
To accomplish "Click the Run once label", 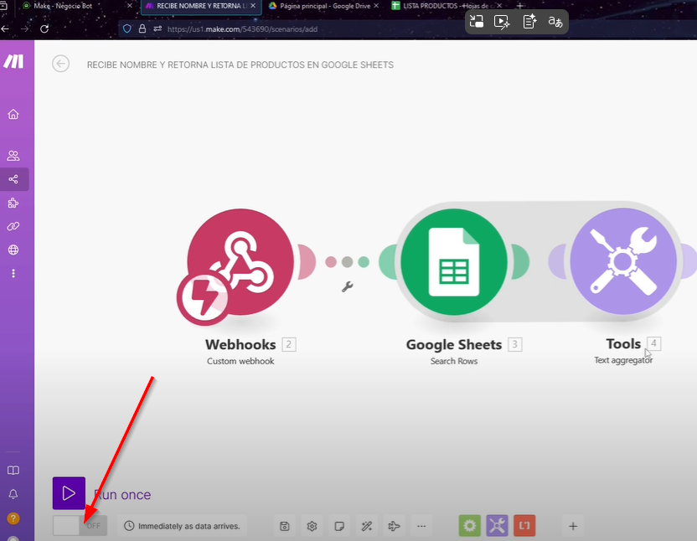I will click(122, 495).
